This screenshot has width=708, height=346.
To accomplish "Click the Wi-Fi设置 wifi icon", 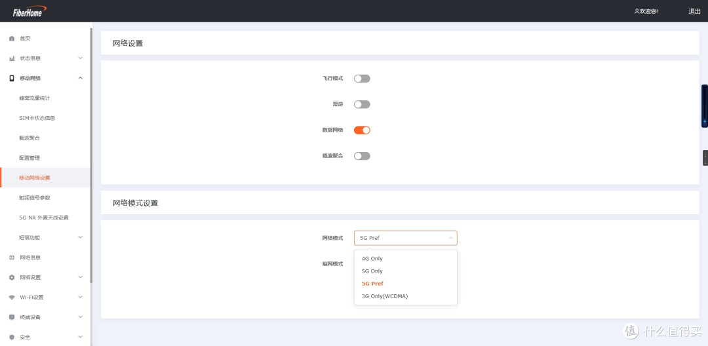I will 12,298.
